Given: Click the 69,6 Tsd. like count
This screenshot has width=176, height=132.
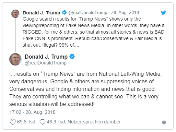Looking at the screenshot, I should (27, 122).
